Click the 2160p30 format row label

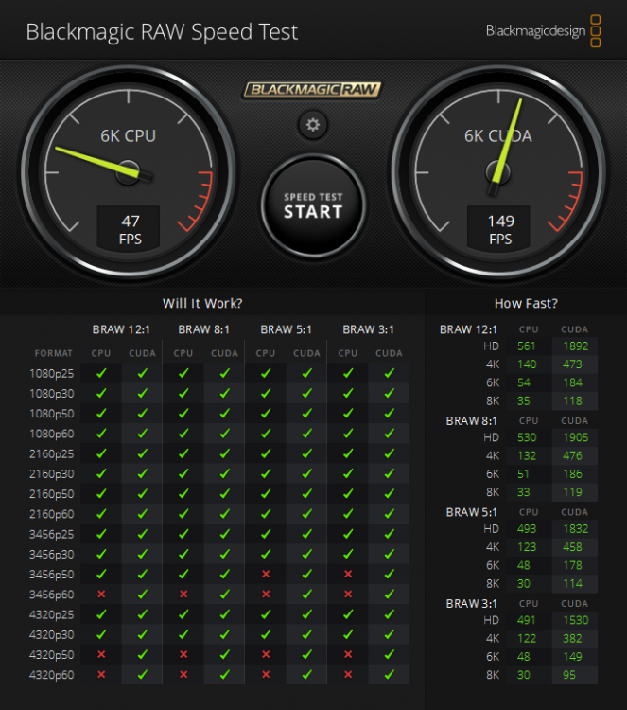pos(52,474)
